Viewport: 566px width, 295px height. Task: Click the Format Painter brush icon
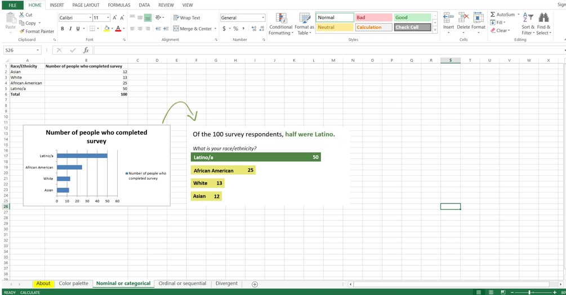21,31
